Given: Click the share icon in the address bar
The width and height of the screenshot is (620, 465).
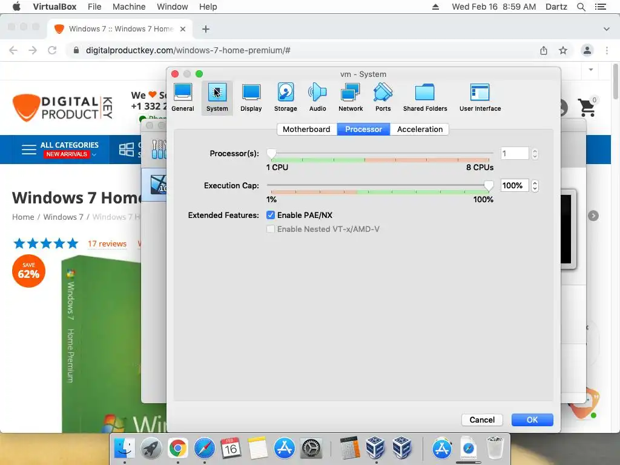Looking at the screenshot, I should 544,50.
